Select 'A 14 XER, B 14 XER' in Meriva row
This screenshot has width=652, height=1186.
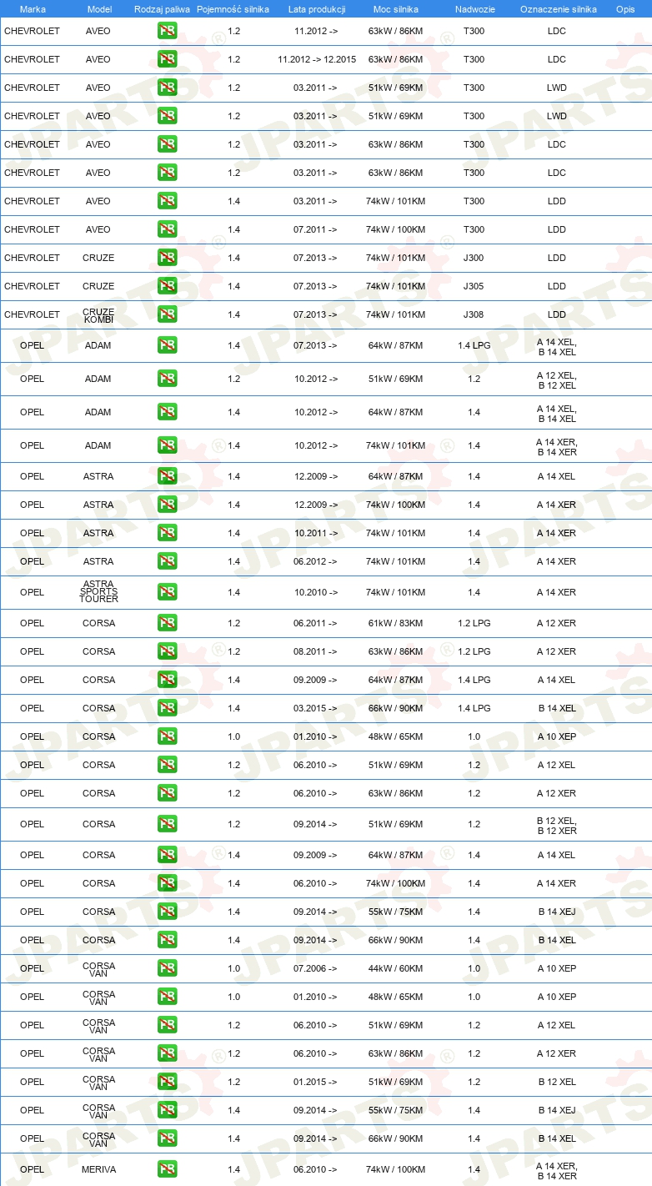tap(556, 1171)
